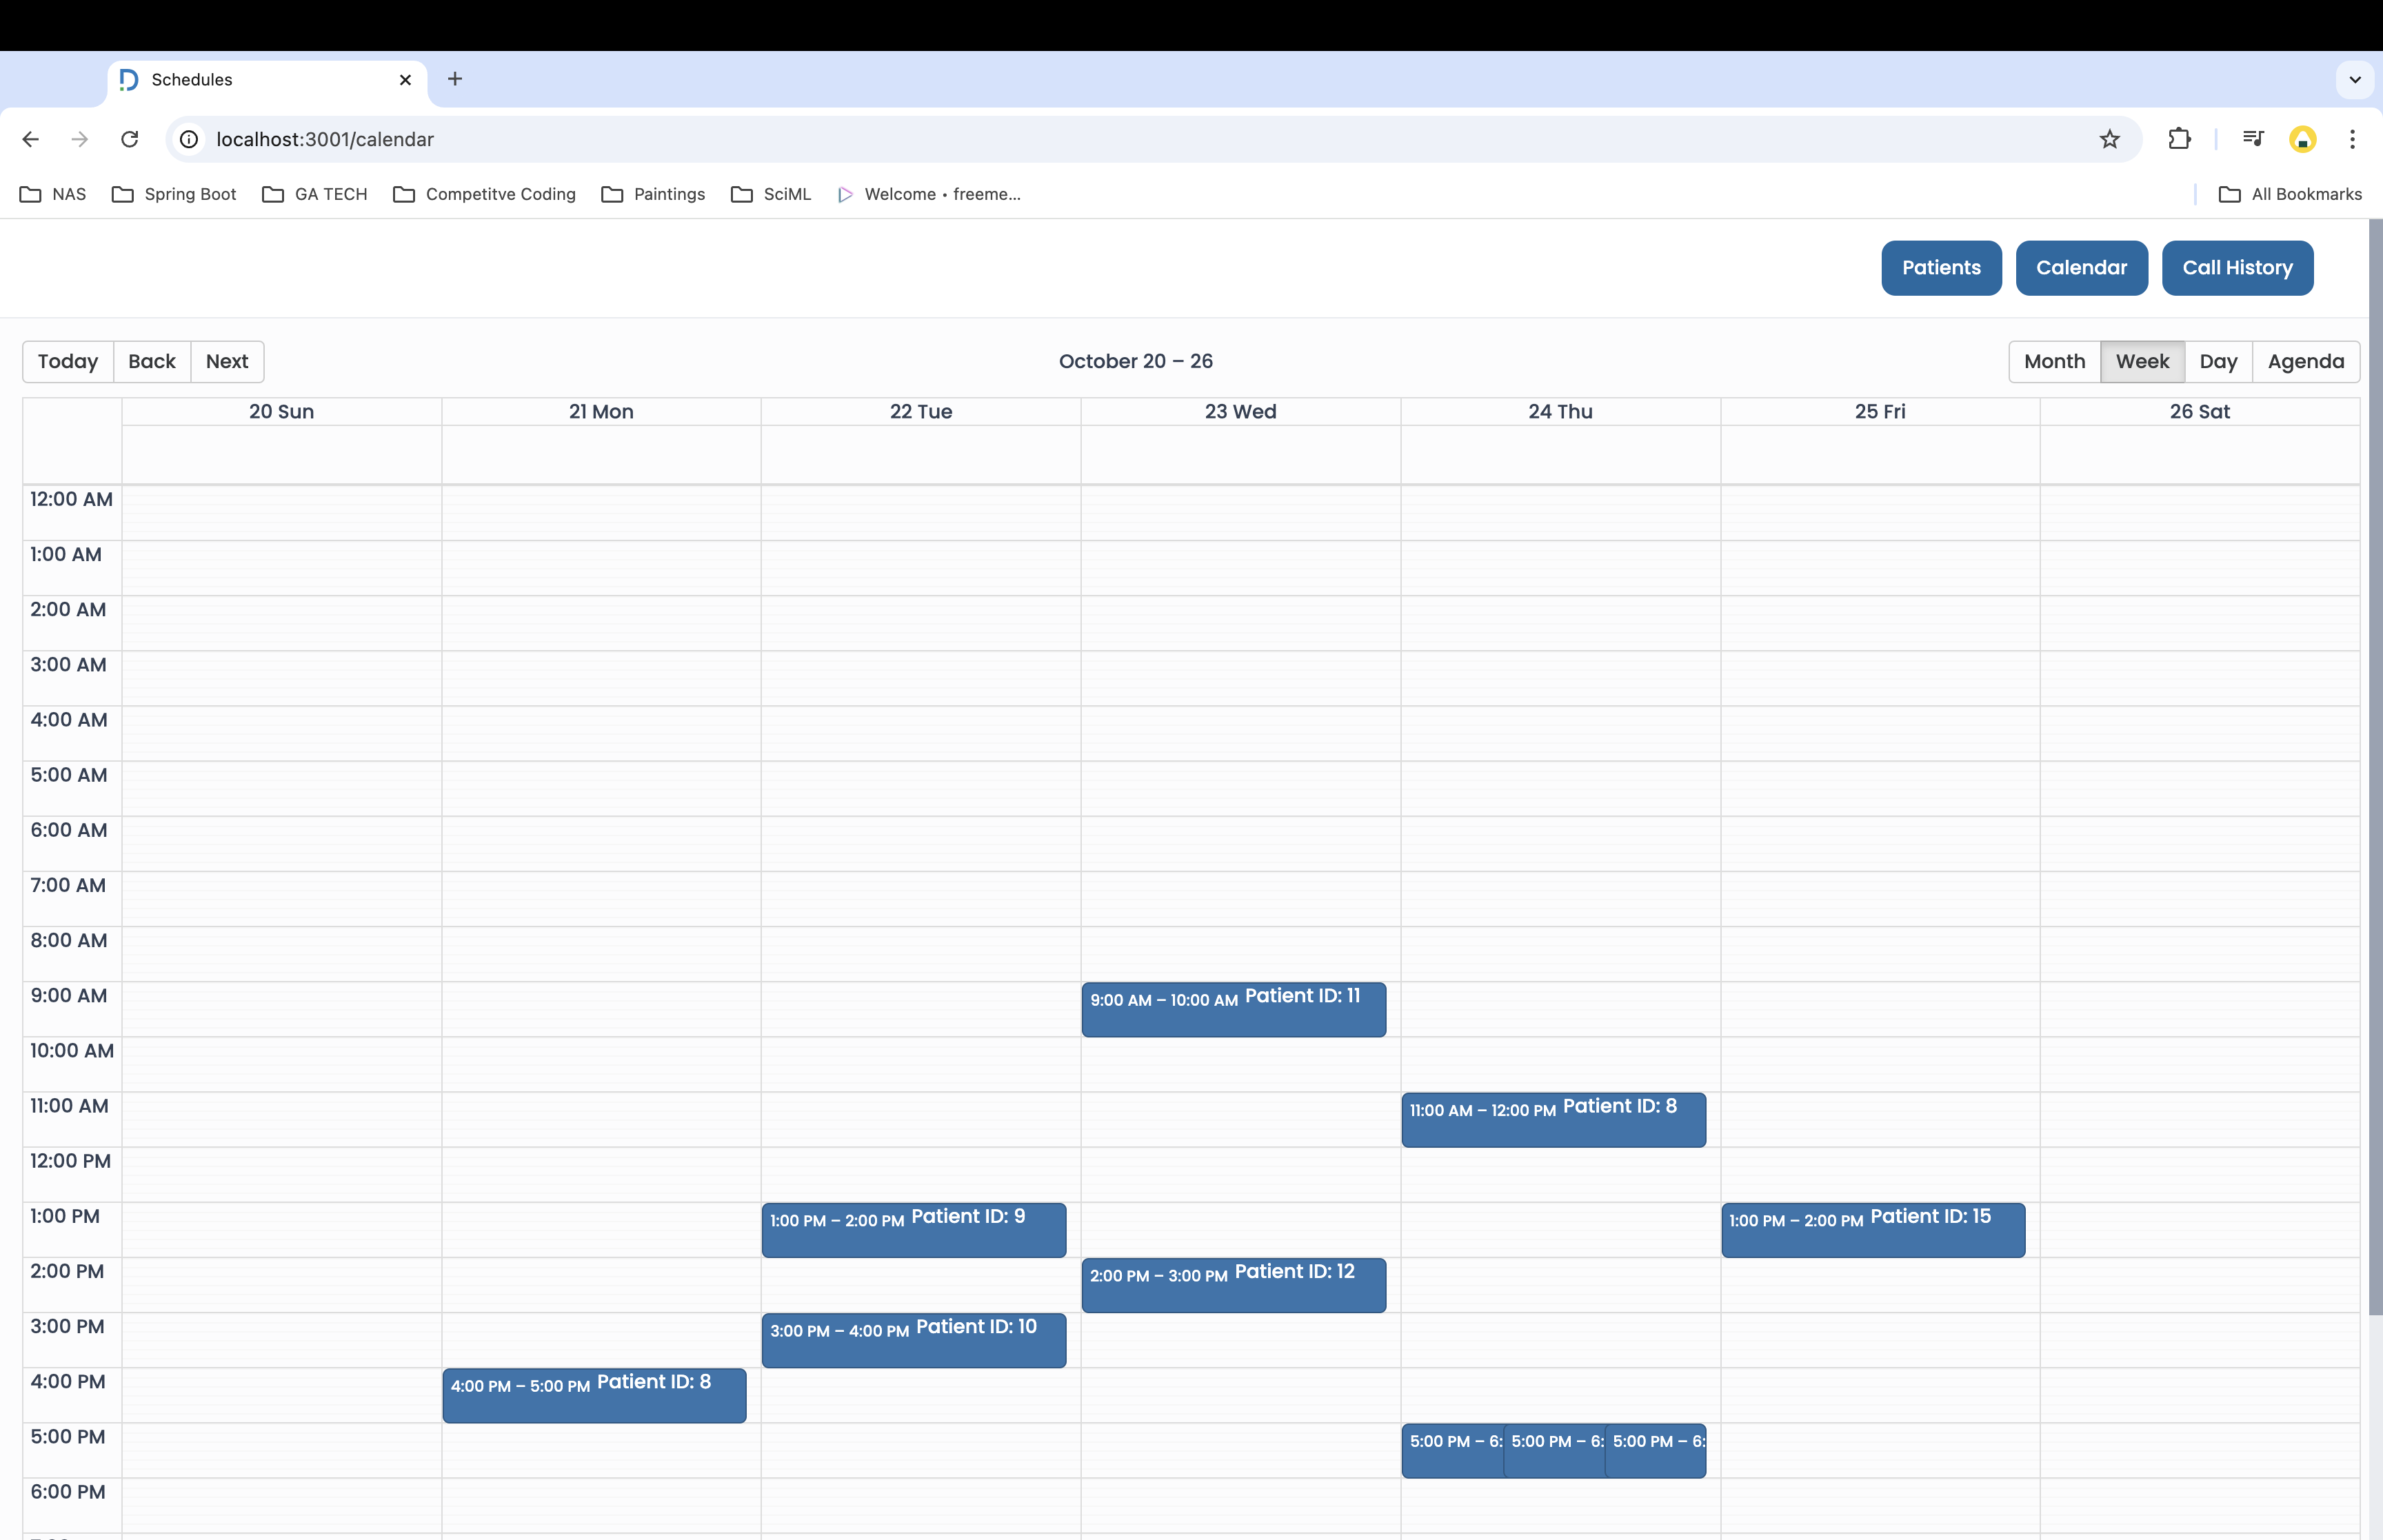Click the browser reload icon
Viewport: 2383px width, 1540px height.
[129, 139]
